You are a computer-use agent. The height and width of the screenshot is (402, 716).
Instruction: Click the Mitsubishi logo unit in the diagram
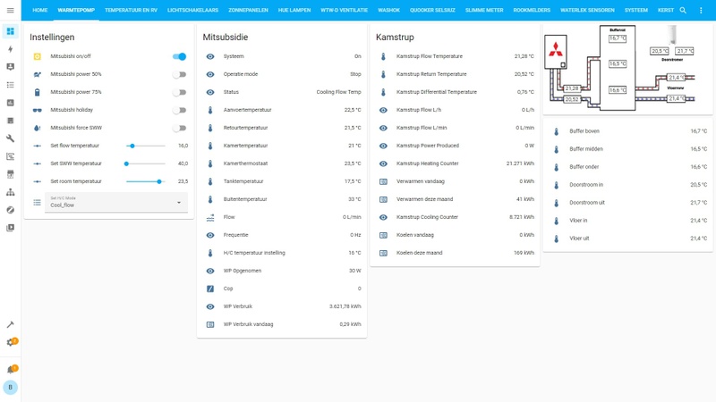556,52
